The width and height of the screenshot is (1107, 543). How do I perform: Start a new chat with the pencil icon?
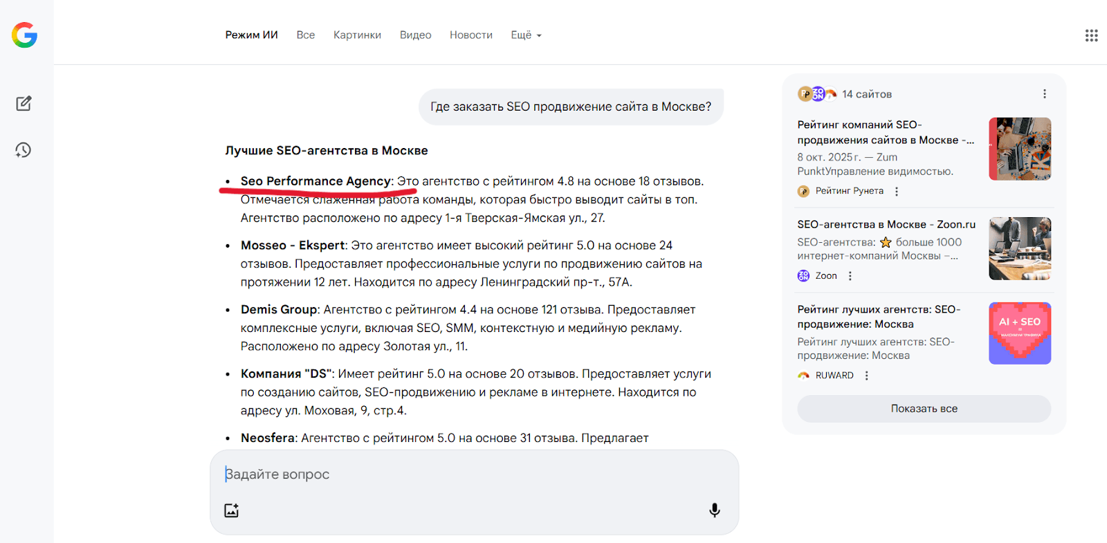coord(24,103)
